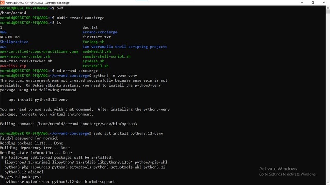Click 'sudo apt install python3.12-venv' command
This screenshot has height=185, width=330.
click(128, 134)
